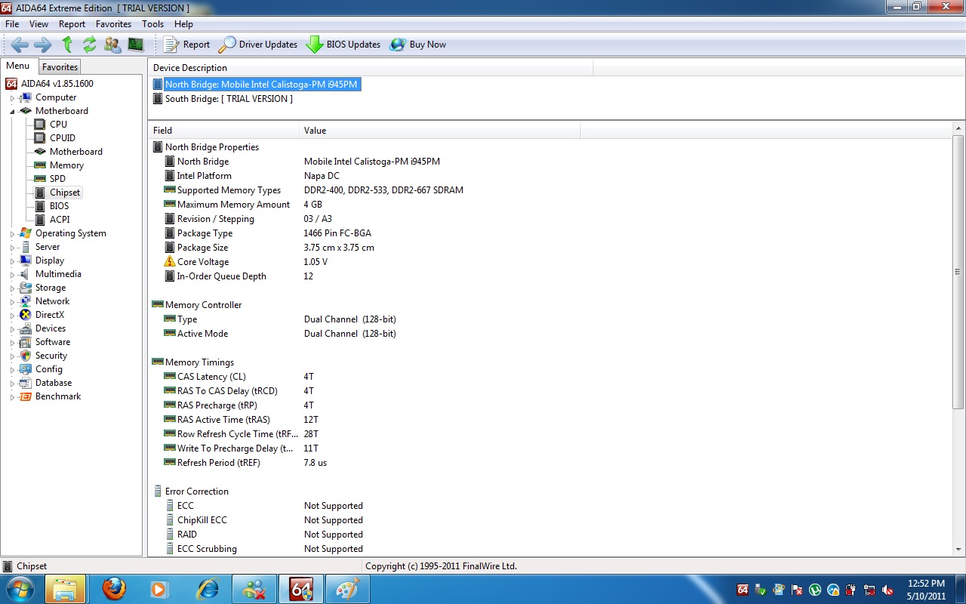The height and width of the screenshot is (604, 966).
Task: Go forward with the blue right arrow
Action: 43,45
